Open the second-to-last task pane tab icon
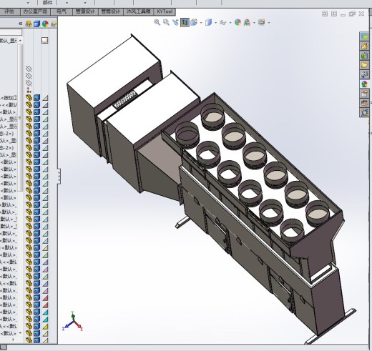This screenshot has width=372, height=351. [x=364, y=103]
